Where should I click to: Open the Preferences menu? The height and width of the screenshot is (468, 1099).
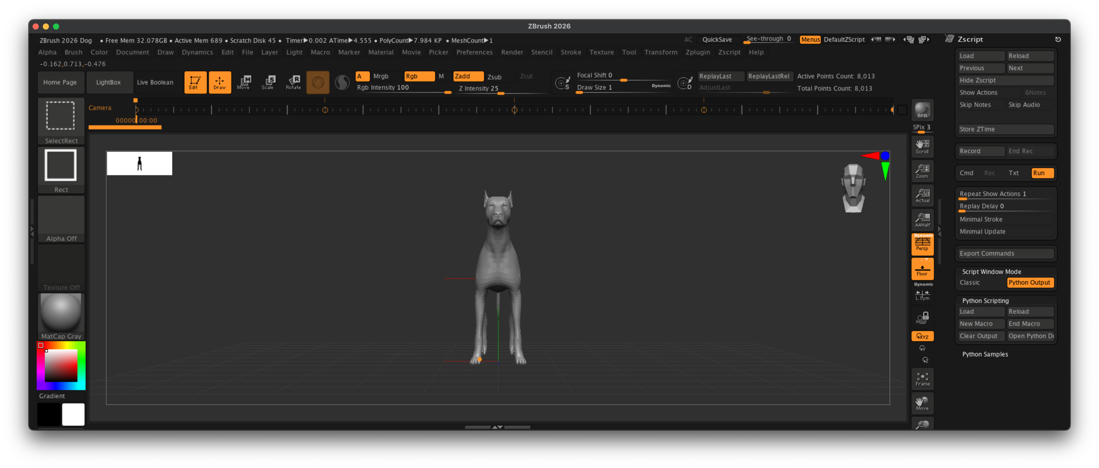[474, 52]
